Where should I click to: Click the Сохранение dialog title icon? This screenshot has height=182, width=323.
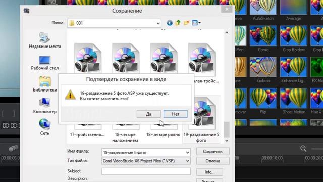point(26,11)
